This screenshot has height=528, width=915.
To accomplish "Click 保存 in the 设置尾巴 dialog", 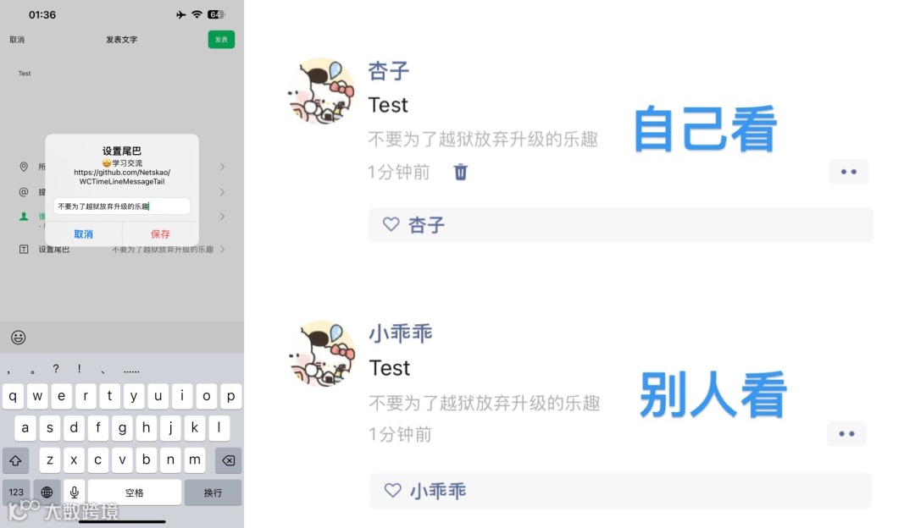I will coord(160,234).
